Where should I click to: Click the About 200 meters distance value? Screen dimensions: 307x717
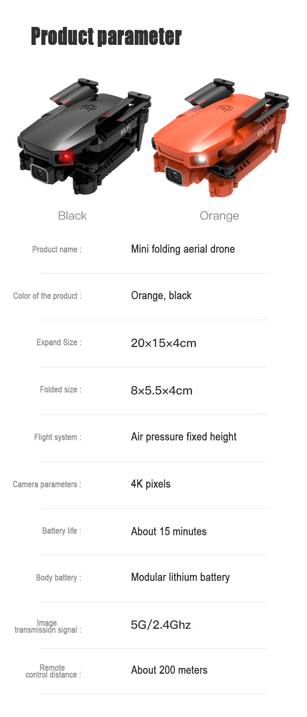(169, 670)
